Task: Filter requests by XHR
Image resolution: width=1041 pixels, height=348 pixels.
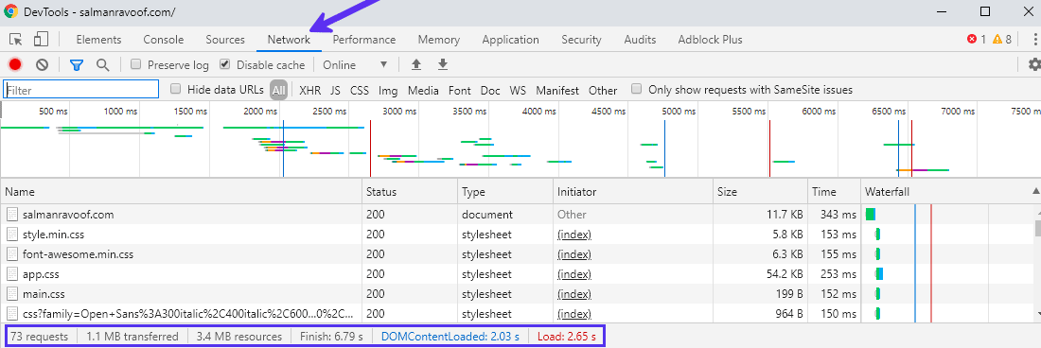Action: point(310,90)
